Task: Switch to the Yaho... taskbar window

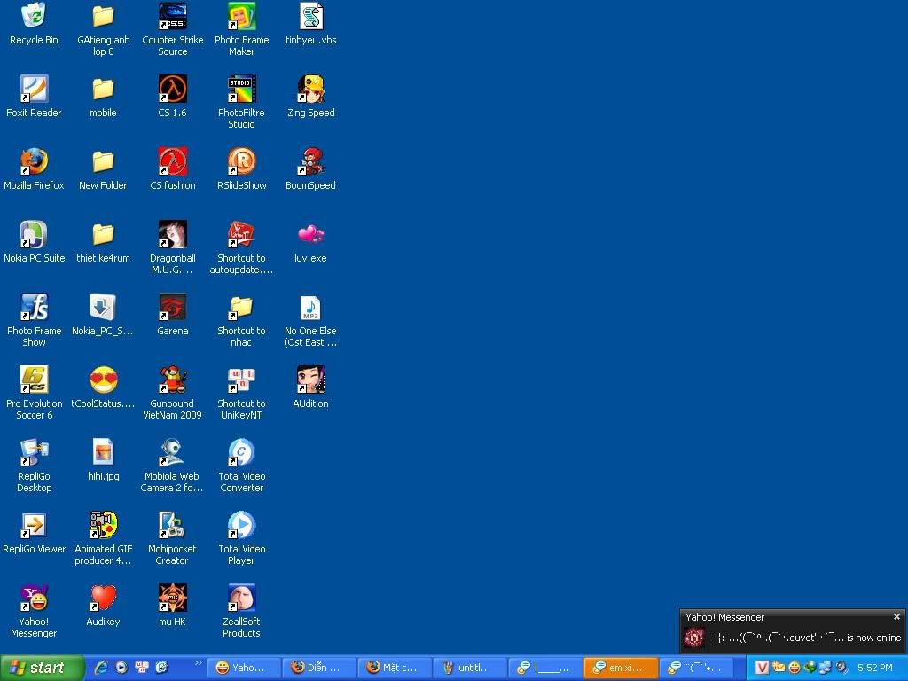Action: 245,668
